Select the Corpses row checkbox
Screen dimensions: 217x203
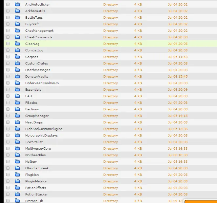tap(8, 57)
